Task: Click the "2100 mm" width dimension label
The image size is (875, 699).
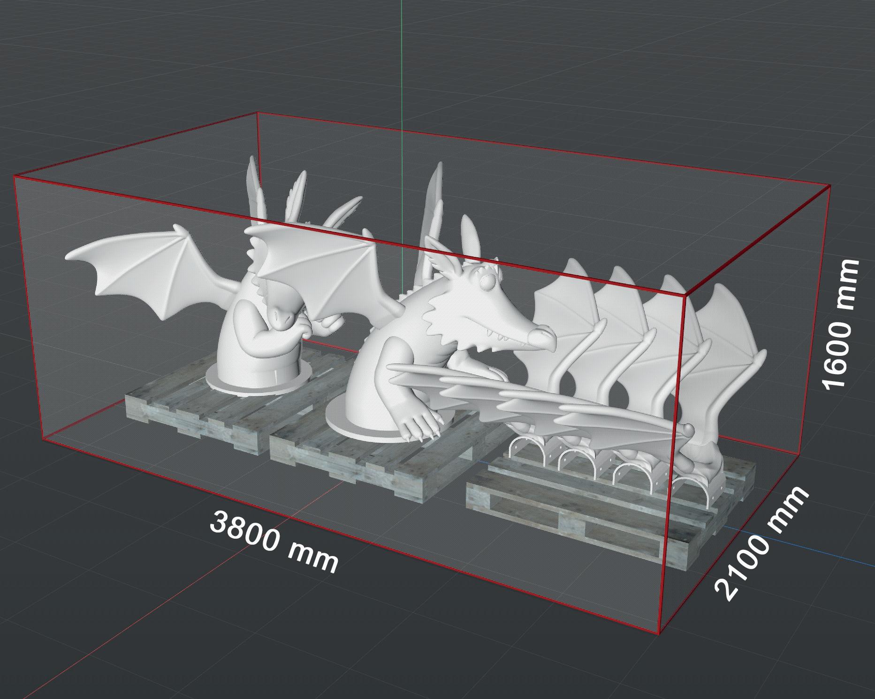Action: click(x=761, y=543)
